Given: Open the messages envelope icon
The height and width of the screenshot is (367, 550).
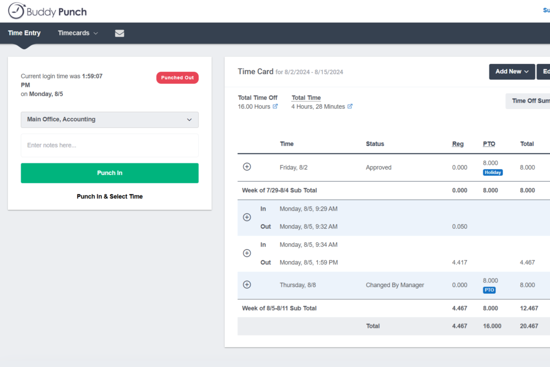Looking at the screenshot, I should 119,33.
